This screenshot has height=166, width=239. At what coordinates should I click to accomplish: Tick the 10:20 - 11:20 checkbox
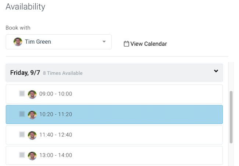22,114
